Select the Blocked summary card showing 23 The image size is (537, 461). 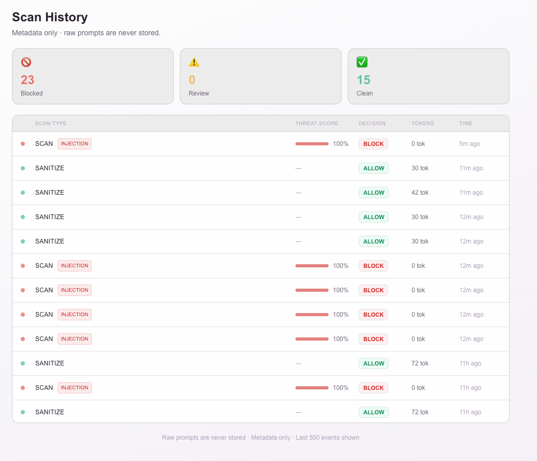pos(92,76)
